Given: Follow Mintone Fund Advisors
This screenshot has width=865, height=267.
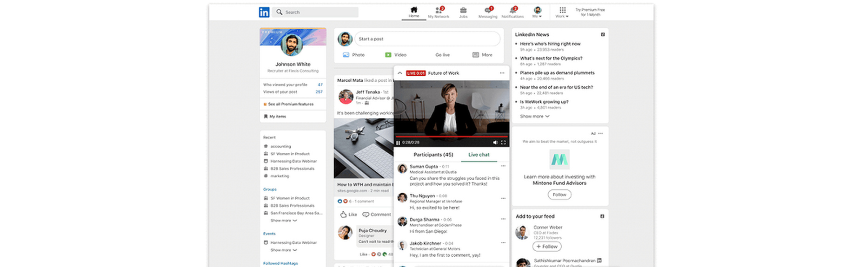Looking at the screenshot, I should [x=559, y=195].
